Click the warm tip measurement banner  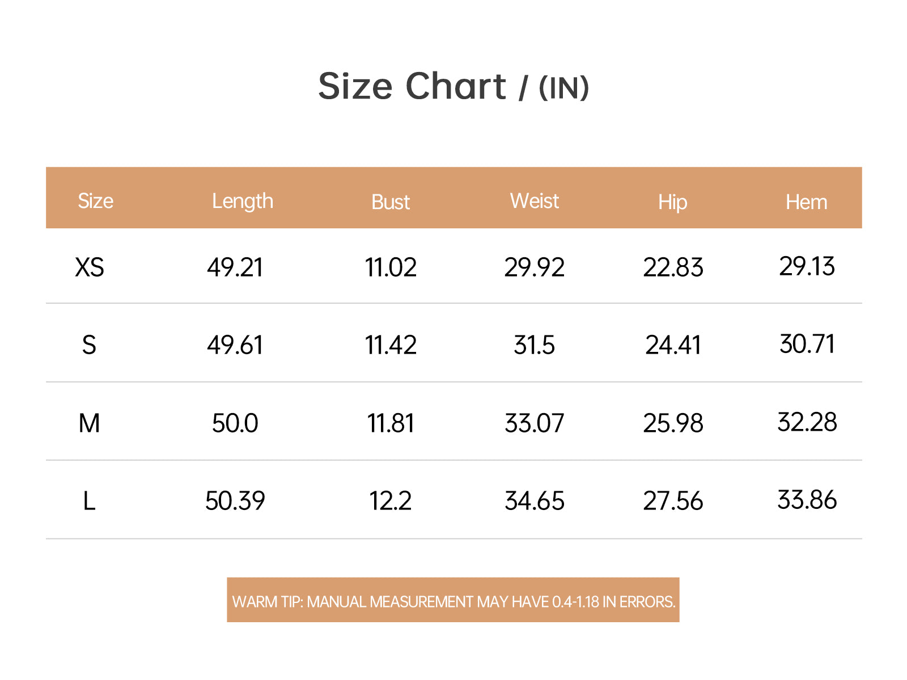(x=453, y=601)
